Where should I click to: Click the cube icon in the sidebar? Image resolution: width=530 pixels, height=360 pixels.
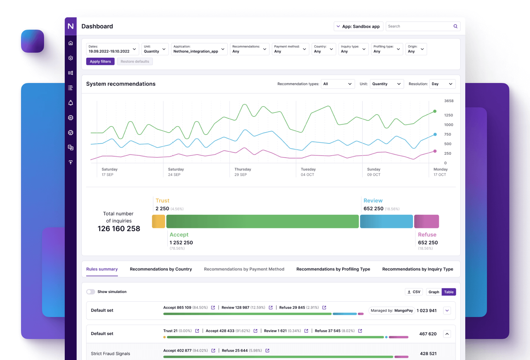point(70,58)
